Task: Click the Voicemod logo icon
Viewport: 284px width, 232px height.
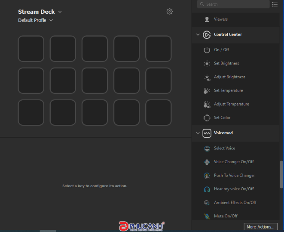Action: (207, 133)
